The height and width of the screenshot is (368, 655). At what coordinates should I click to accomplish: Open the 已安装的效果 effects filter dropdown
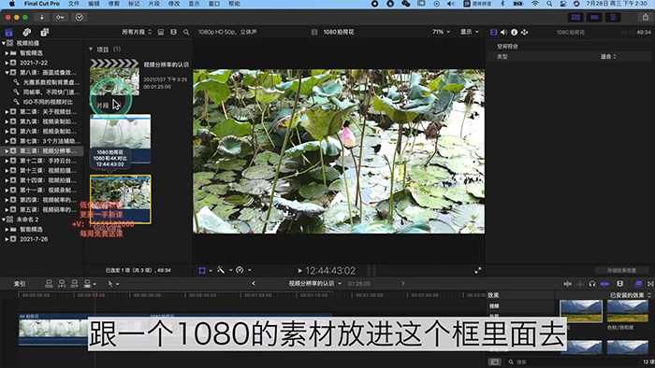[x=631, y=295]
